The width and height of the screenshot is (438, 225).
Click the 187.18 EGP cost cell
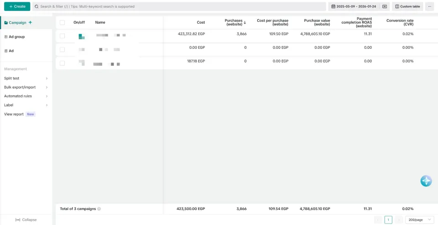196,61
